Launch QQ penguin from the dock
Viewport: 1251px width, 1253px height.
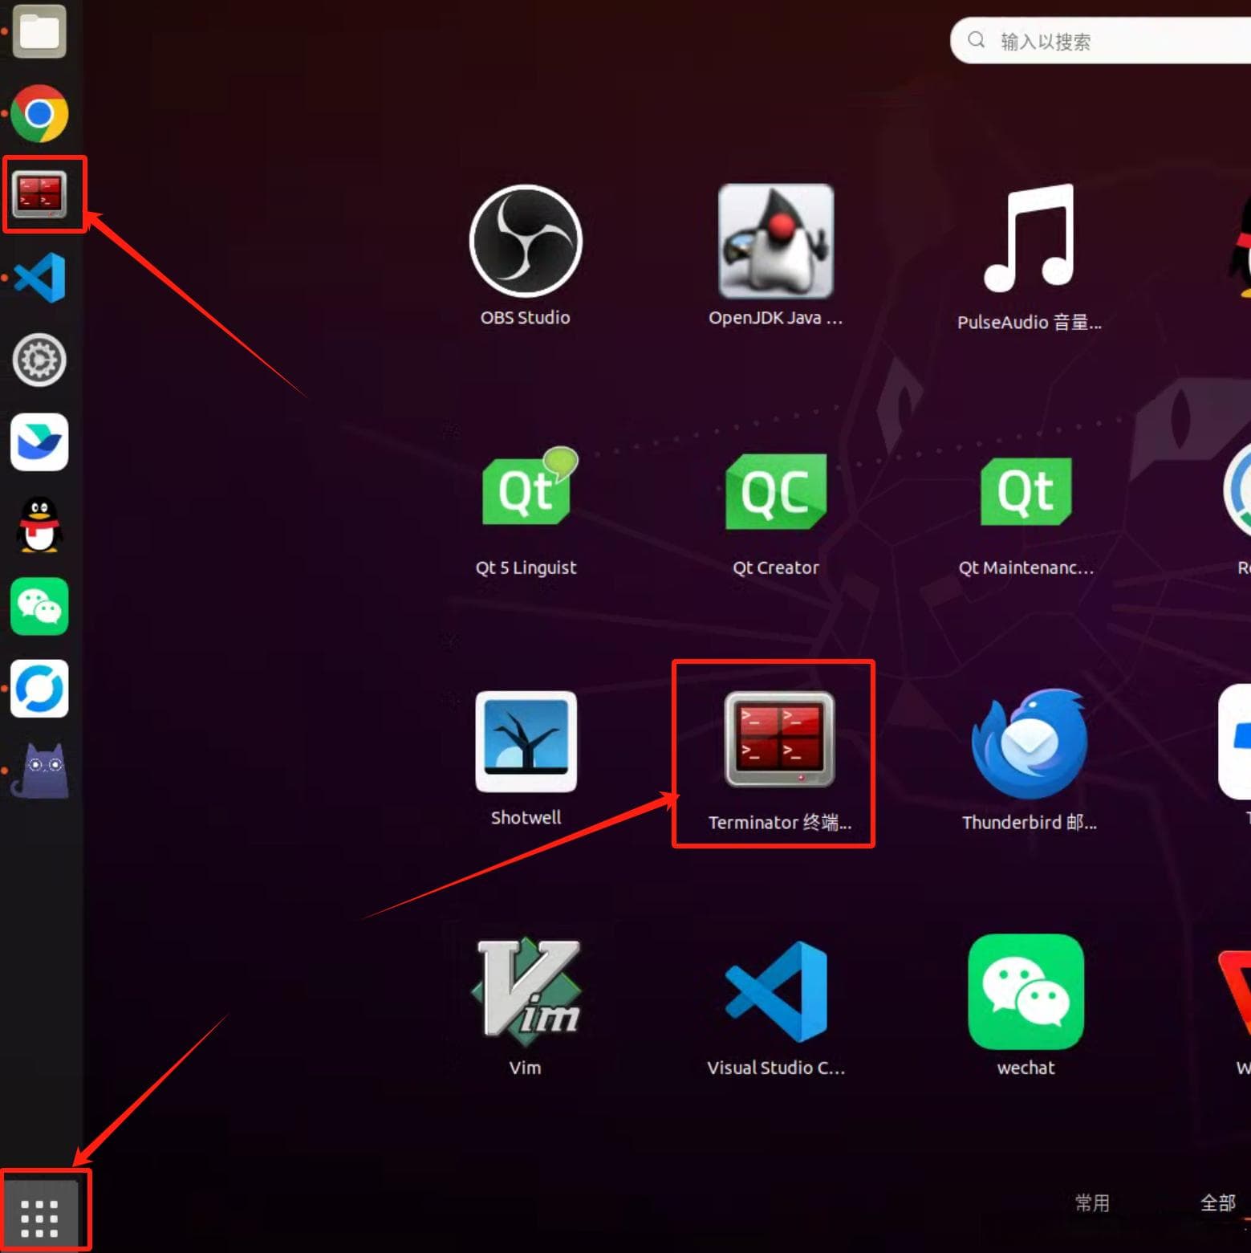coord(39,525)
